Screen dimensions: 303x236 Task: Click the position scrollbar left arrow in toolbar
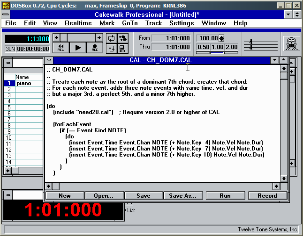coord(56,37)
